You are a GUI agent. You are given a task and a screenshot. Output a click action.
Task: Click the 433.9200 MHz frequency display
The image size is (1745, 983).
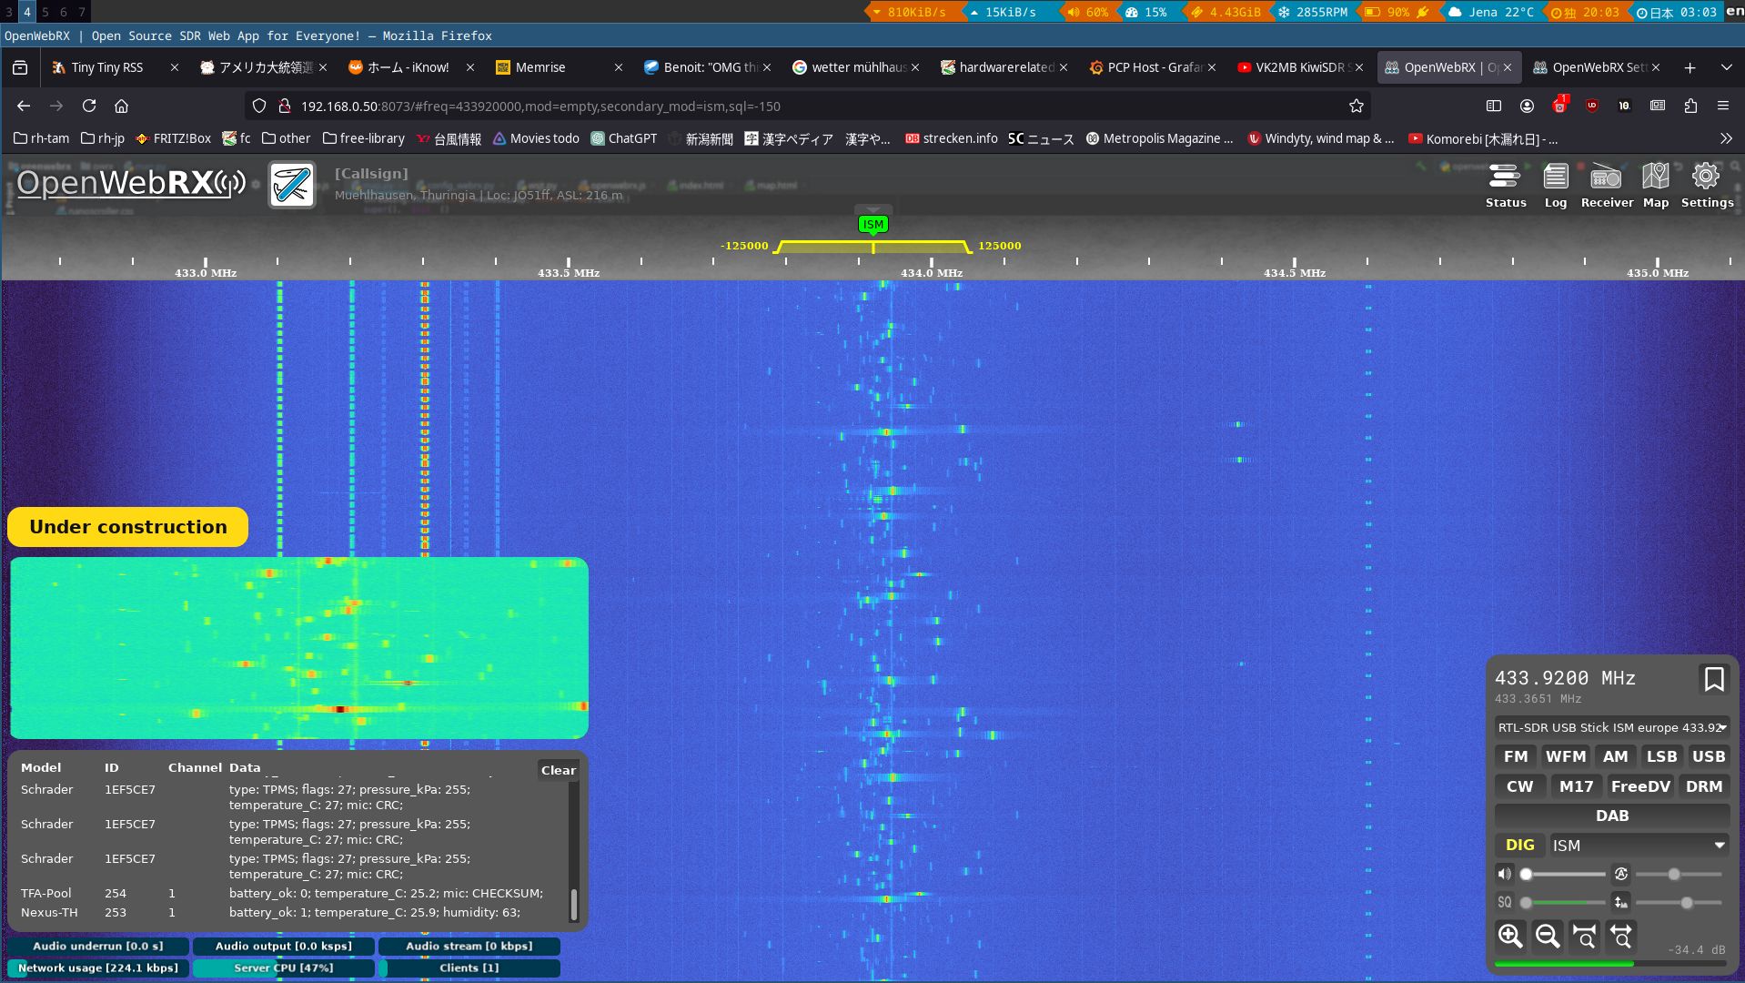(x=1565, y=678)
